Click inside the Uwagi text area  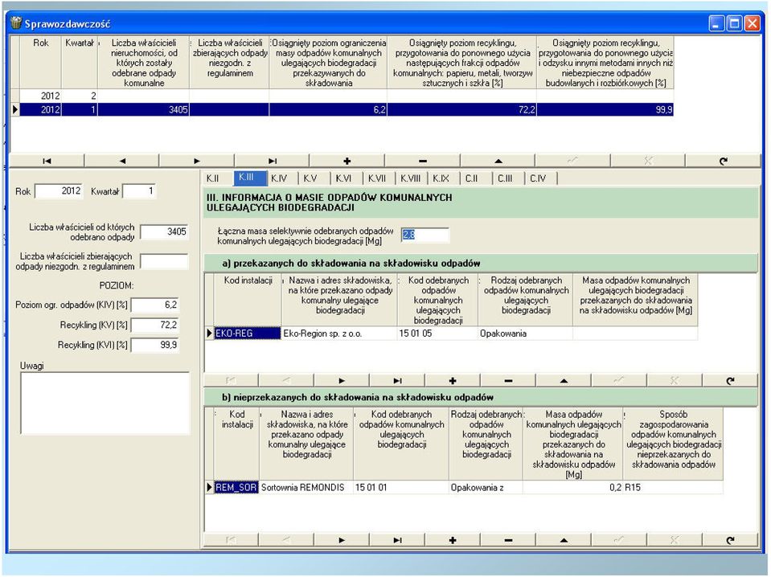coord(105,403)
